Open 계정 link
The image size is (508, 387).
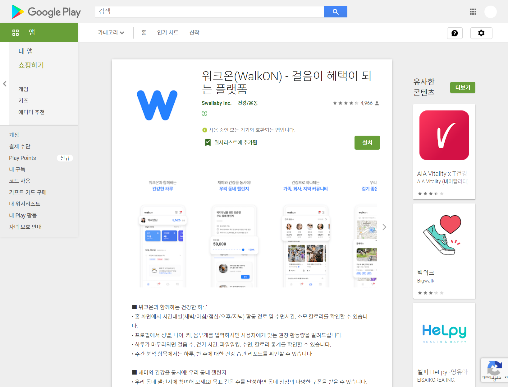[14, 135]
